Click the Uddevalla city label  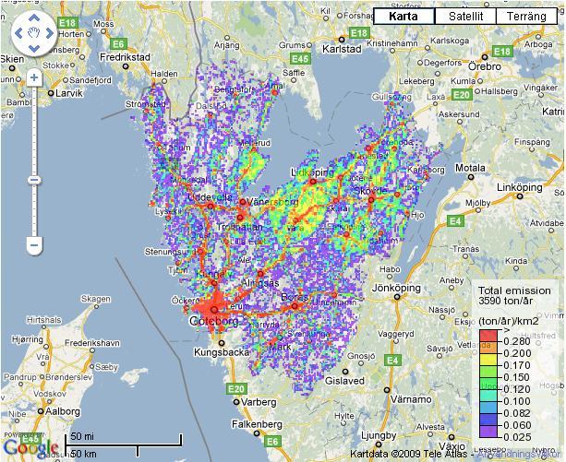210,197
